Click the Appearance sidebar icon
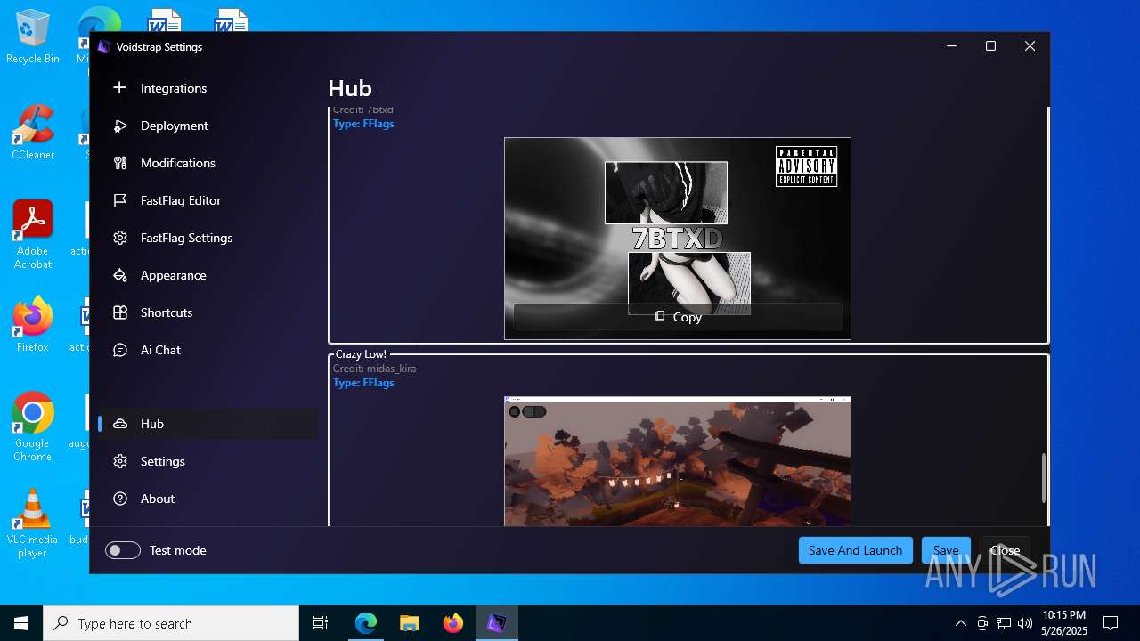Screen dimensions: 1140x641 [120, 275]
